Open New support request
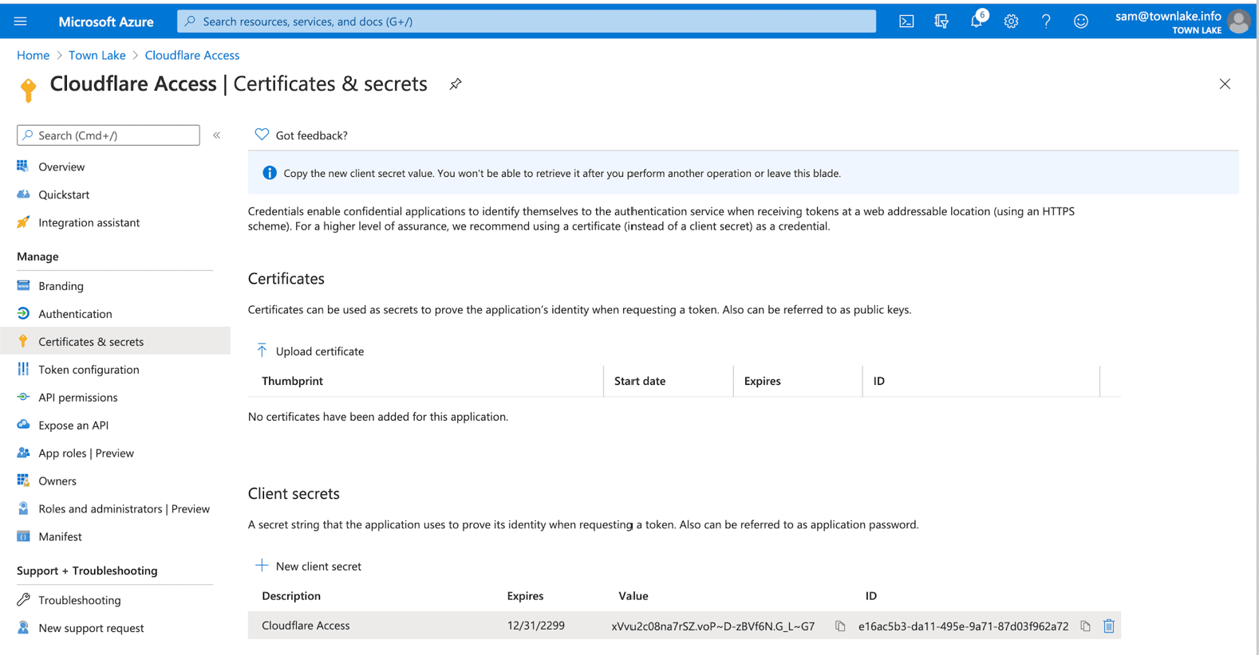 click(91, 628)
